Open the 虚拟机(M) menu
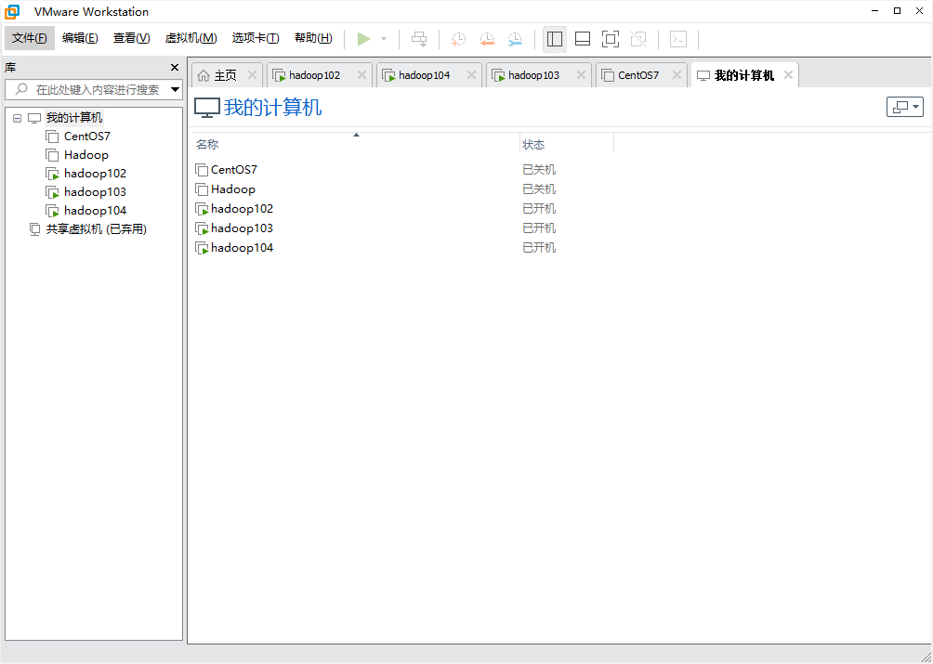Image resolution: width=933 pixels, height=664 pixels. tap(191, 38)
